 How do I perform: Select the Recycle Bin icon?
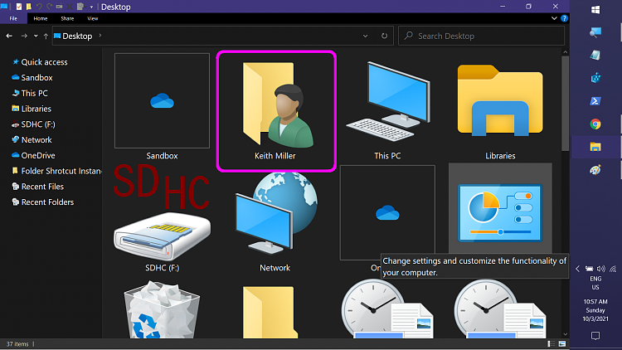click(x=162, y=309)
